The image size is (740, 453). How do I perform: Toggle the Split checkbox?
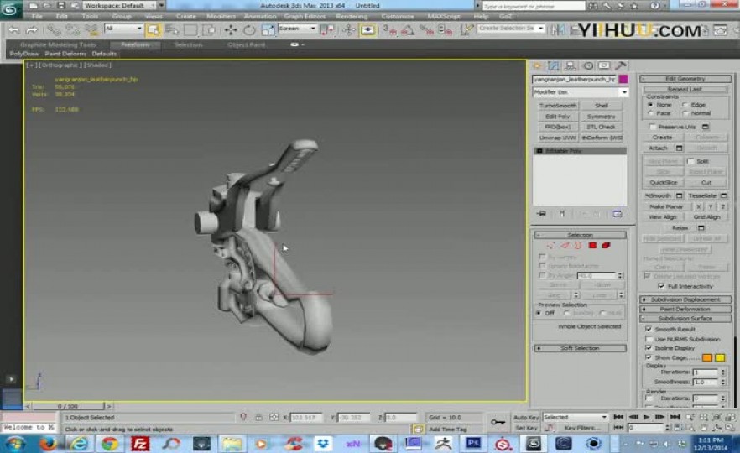pyautogui.click(x=690, y=161)
